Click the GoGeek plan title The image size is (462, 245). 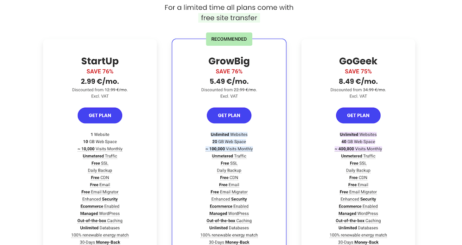pos(358,61)
